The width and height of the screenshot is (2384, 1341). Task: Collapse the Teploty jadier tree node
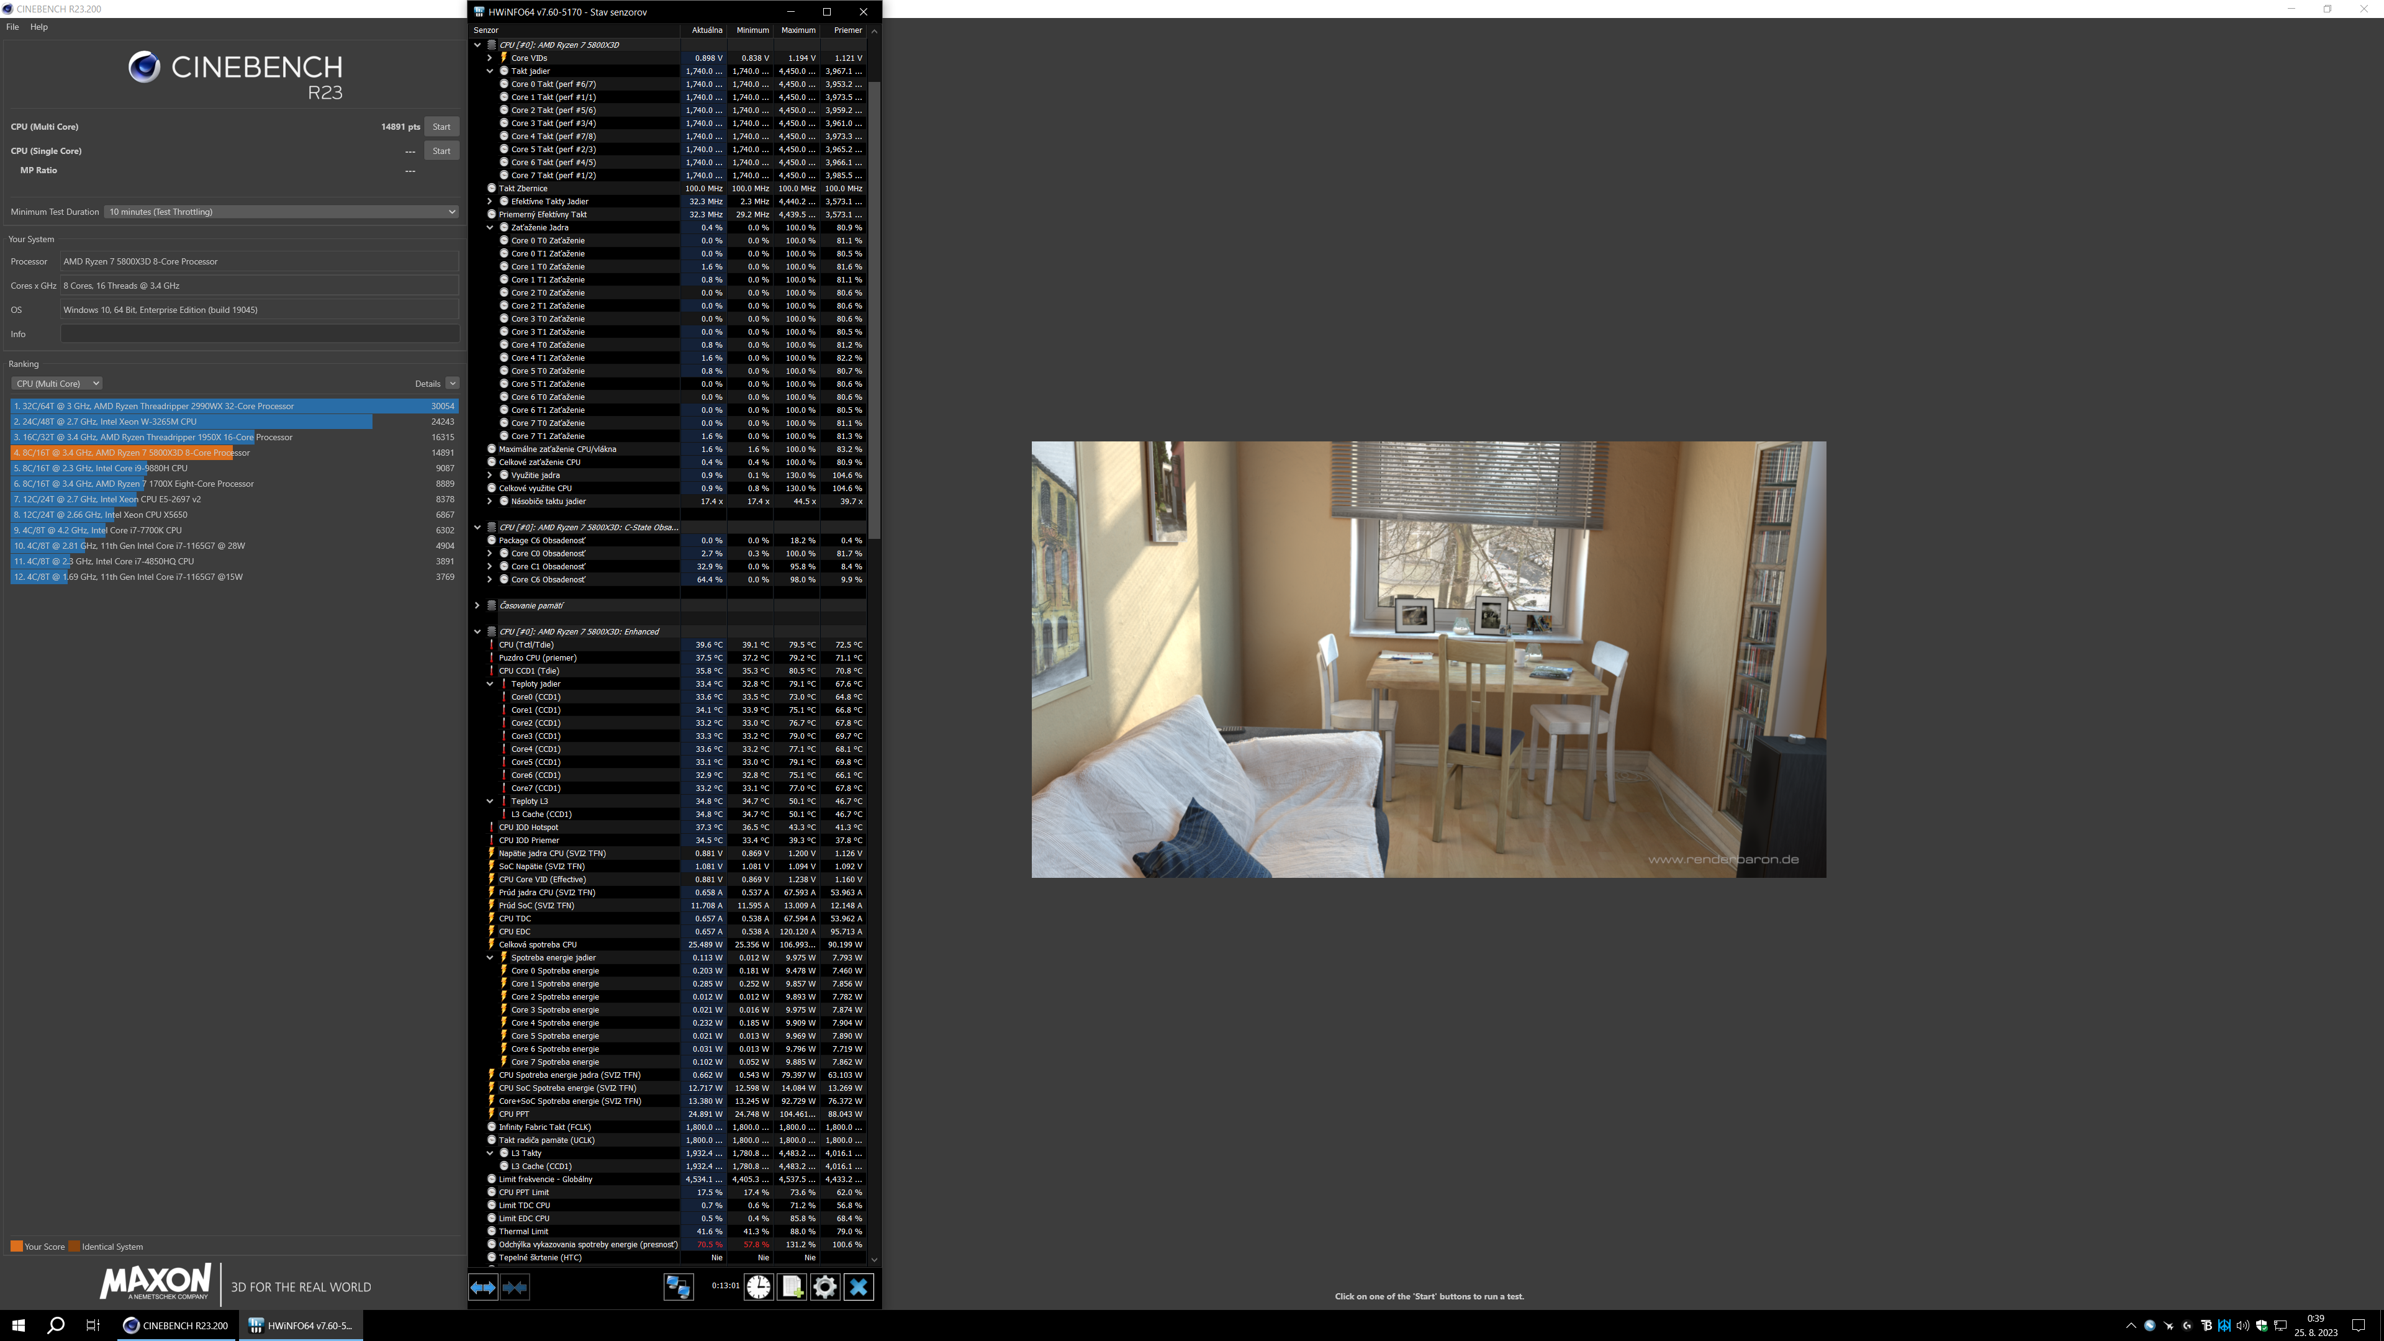click(x=490, y=684)
